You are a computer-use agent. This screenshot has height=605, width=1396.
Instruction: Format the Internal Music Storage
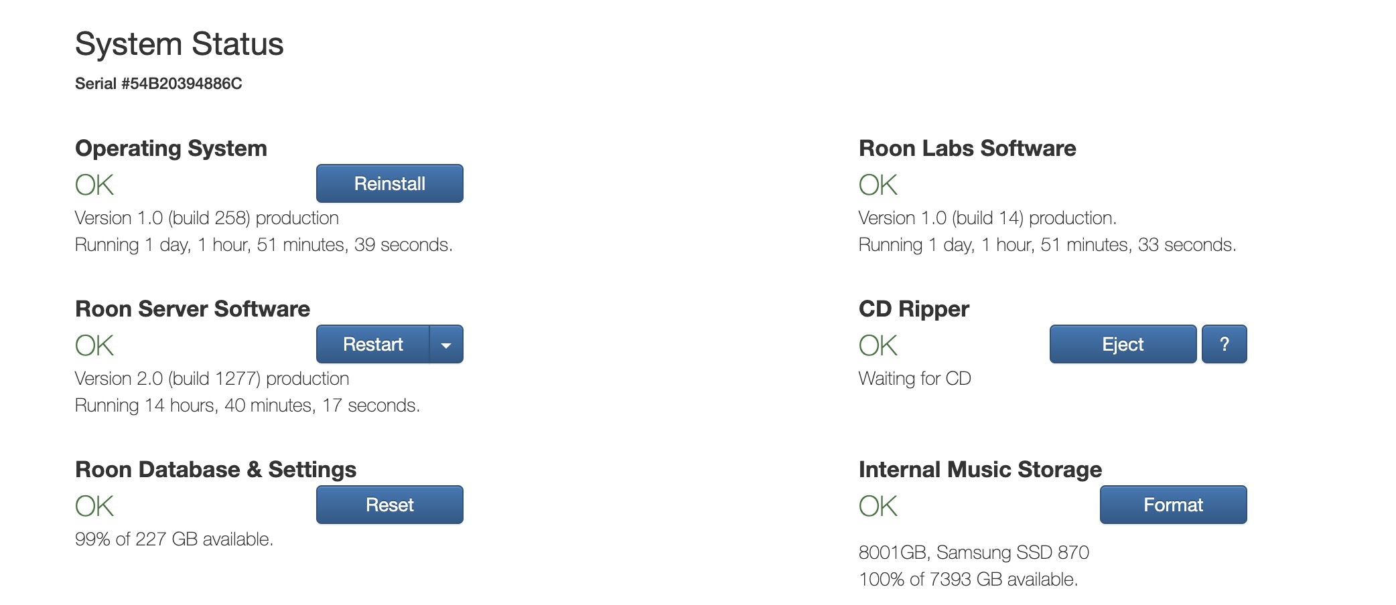point(1173,505)
